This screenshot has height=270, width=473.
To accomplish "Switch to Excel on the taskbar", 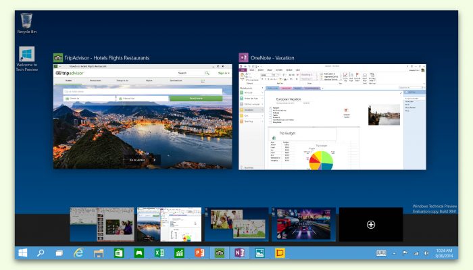I will point(159,253).
